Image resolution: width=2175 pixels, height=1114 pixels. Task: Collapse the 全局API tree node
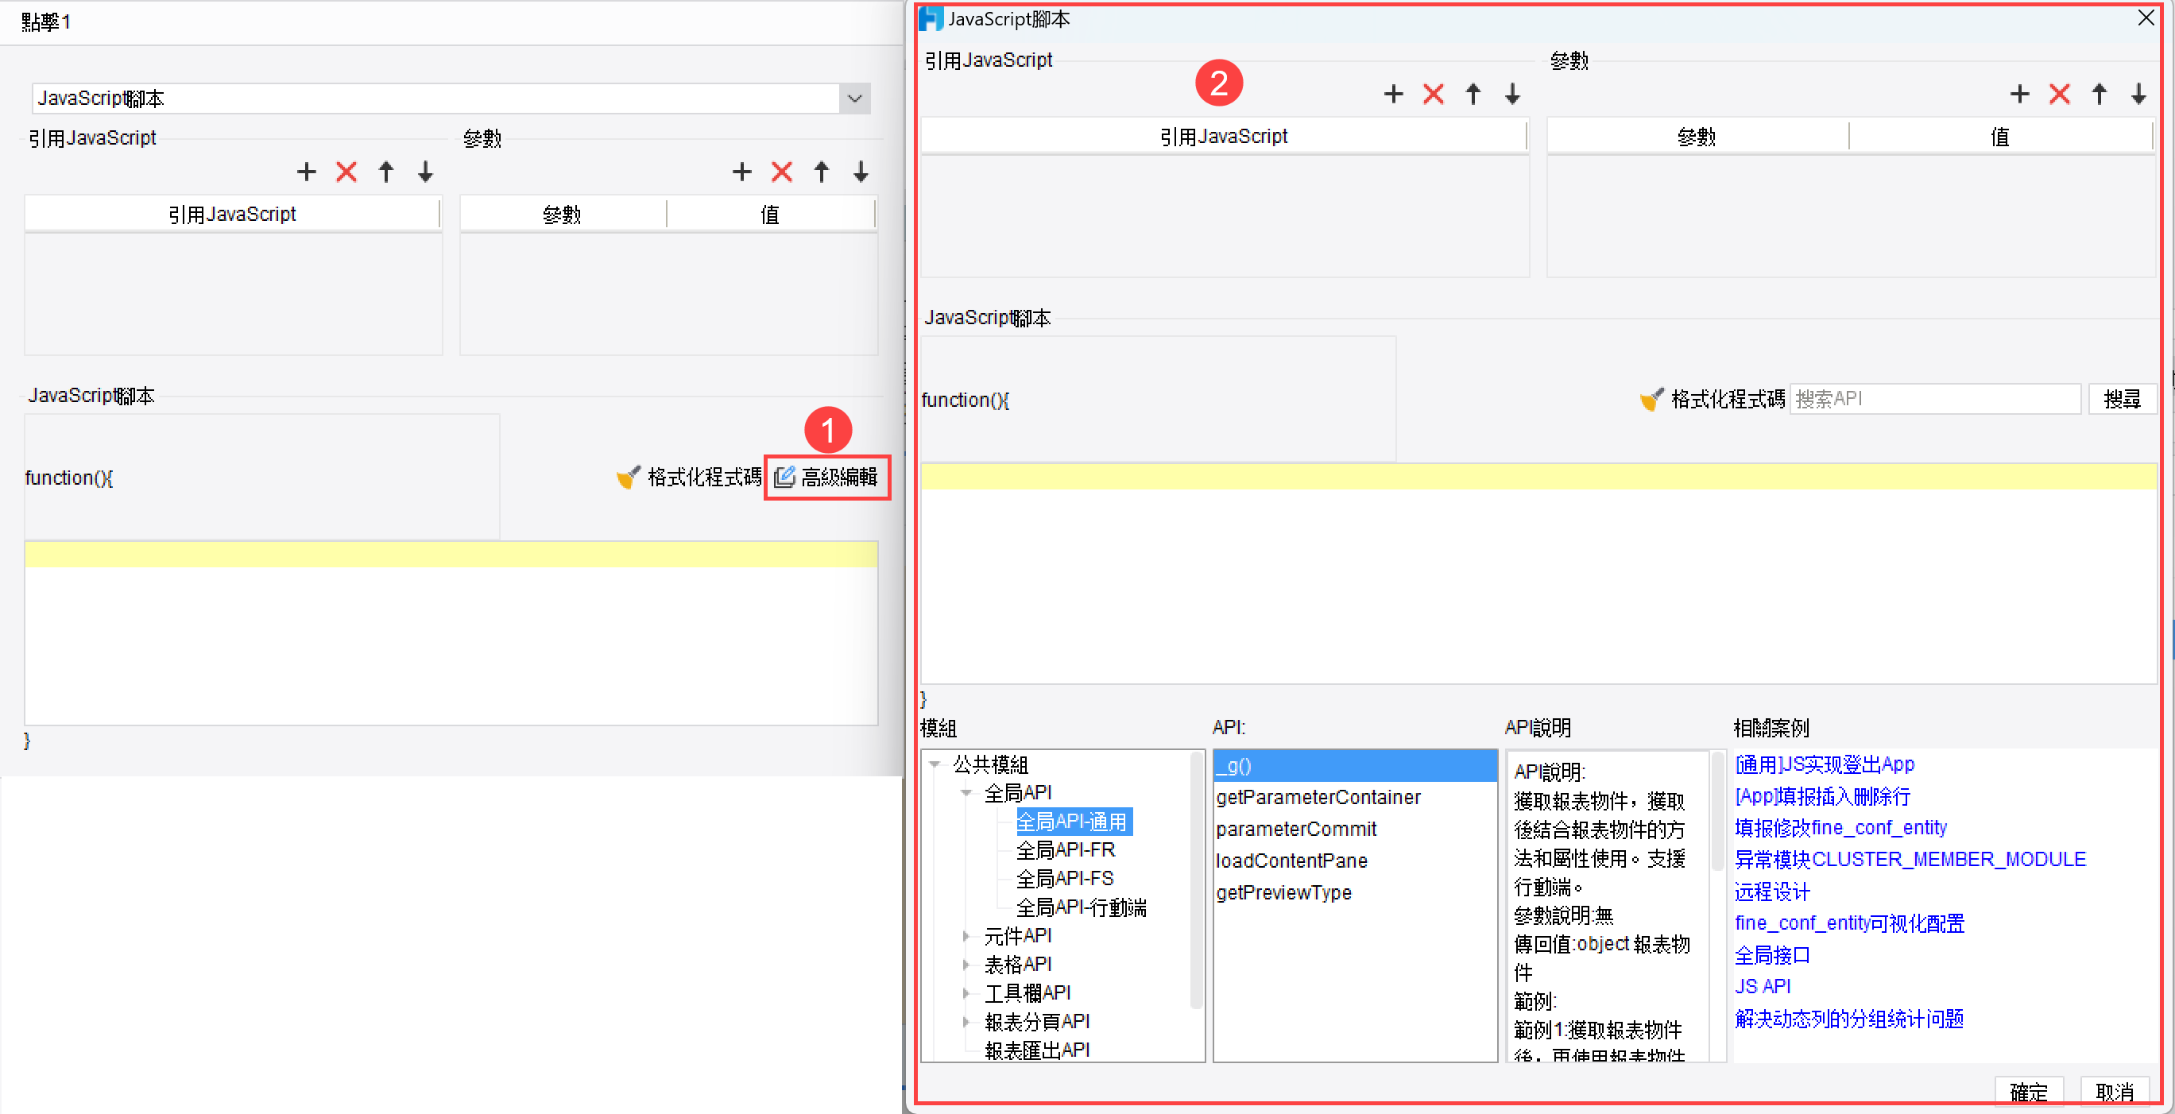pos(968,791)
